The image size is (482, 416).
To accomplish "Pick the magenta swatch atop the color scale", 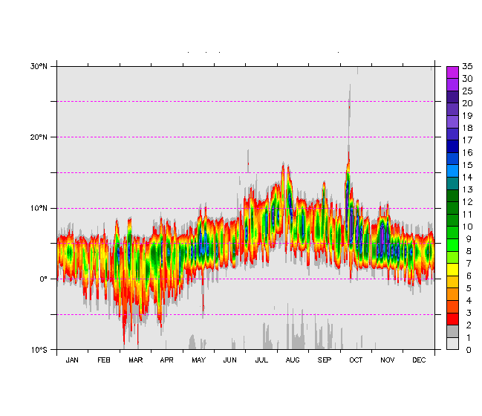I will coord(452,72).
